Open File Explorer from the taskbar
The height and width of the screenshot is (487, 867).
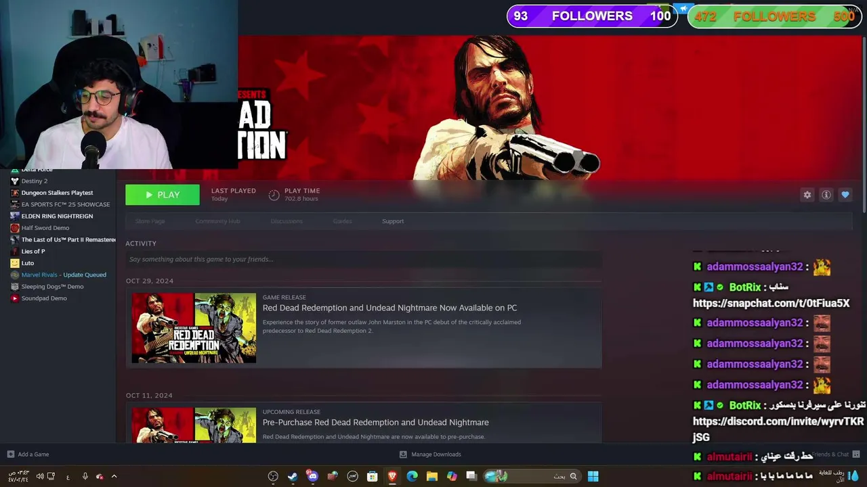[432, 476]
